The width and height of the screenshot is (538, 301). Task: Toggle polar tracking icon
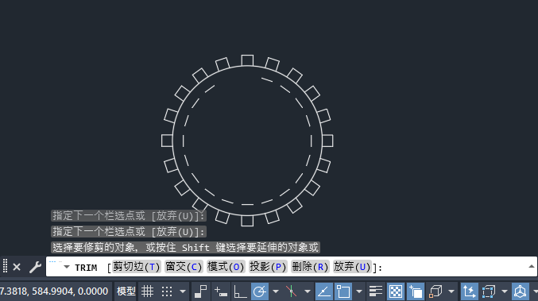coord(259,291)
